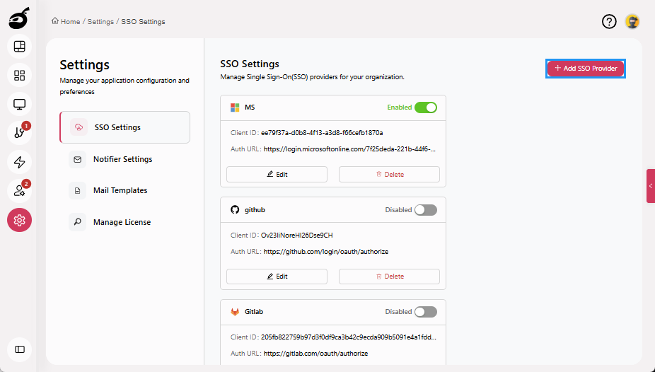Open the grid apps icon in sidebar

[19, 75]
